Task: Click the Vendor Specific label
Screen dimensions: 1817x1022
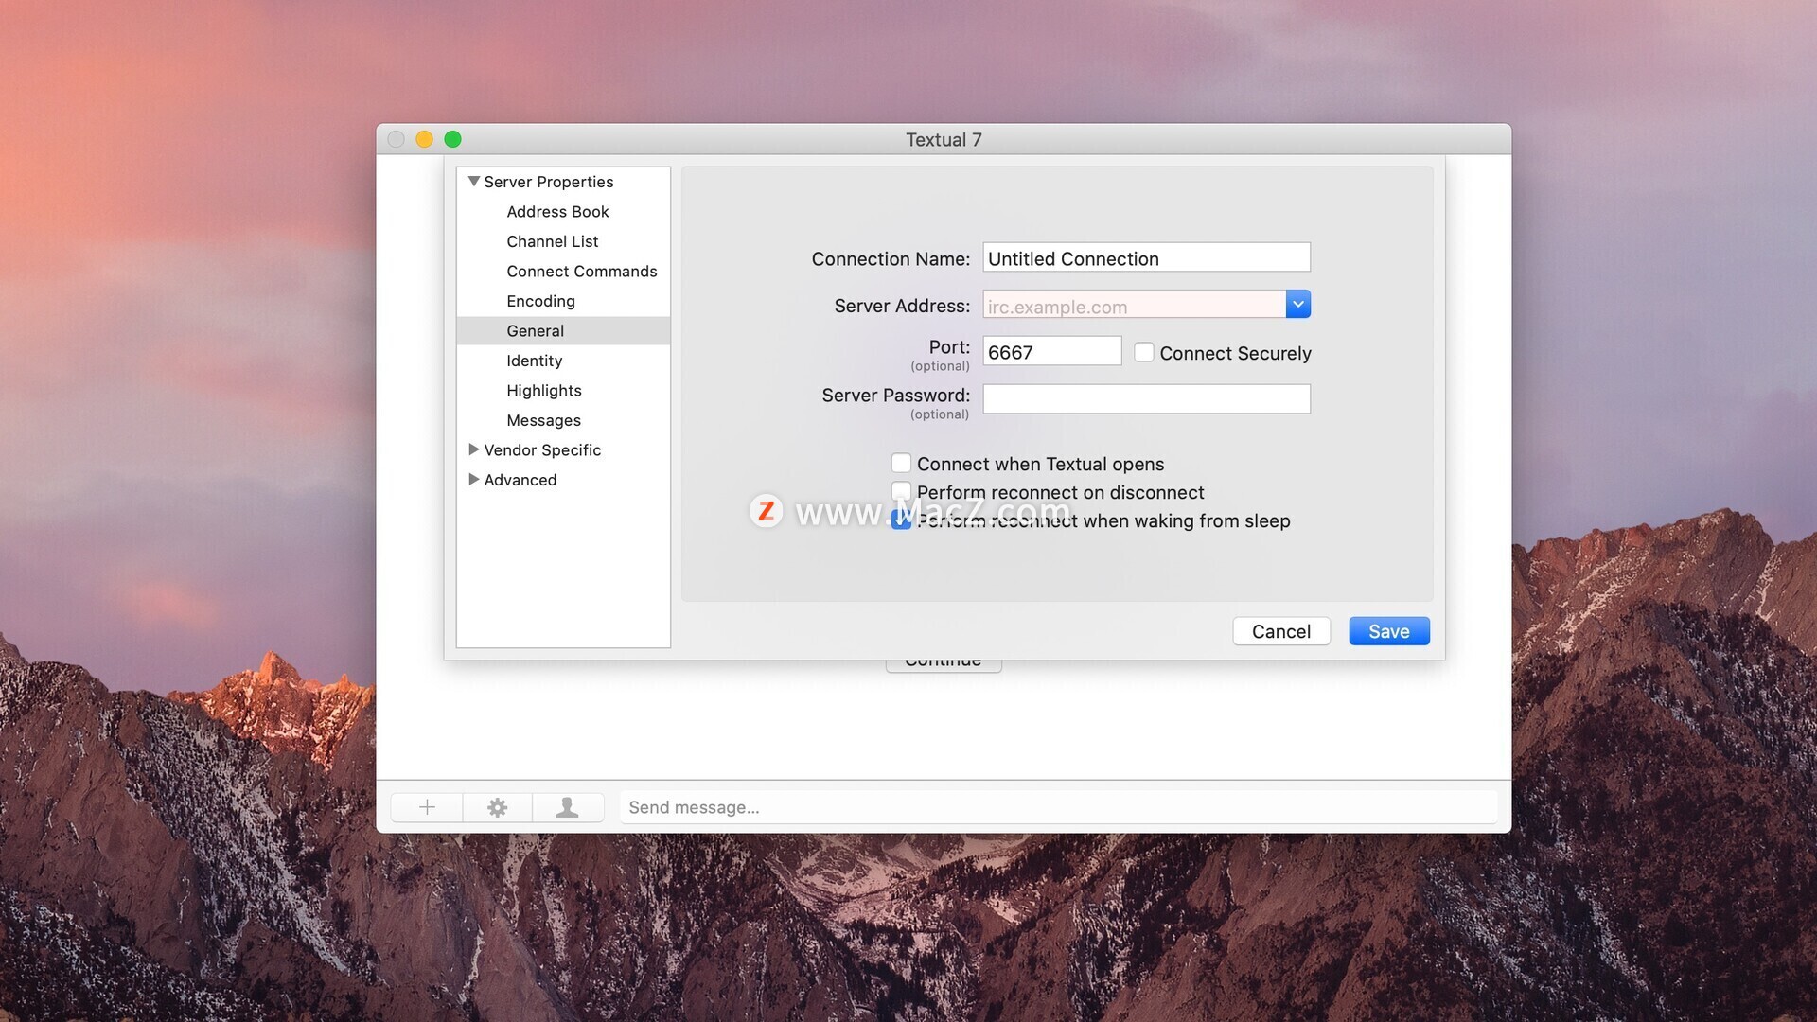Action: point(542,450)
